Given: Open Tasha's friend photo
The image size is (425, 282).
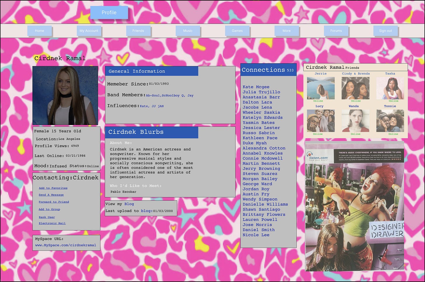Looking at the screenshot, I should tap(390, 88).
